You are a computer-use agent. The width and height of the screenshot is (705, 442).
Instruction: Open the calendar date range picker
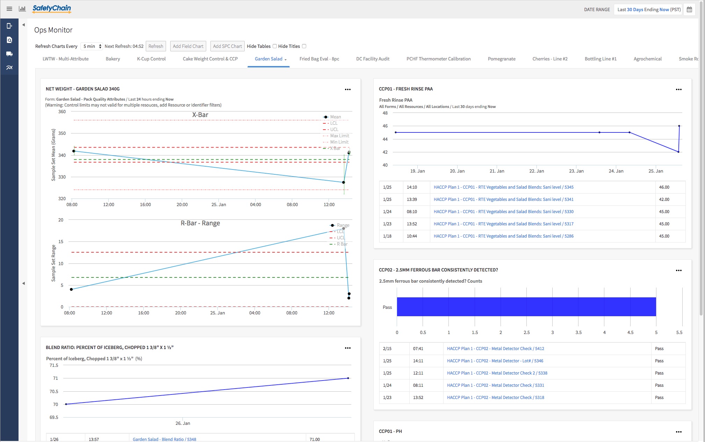point(689,9)
